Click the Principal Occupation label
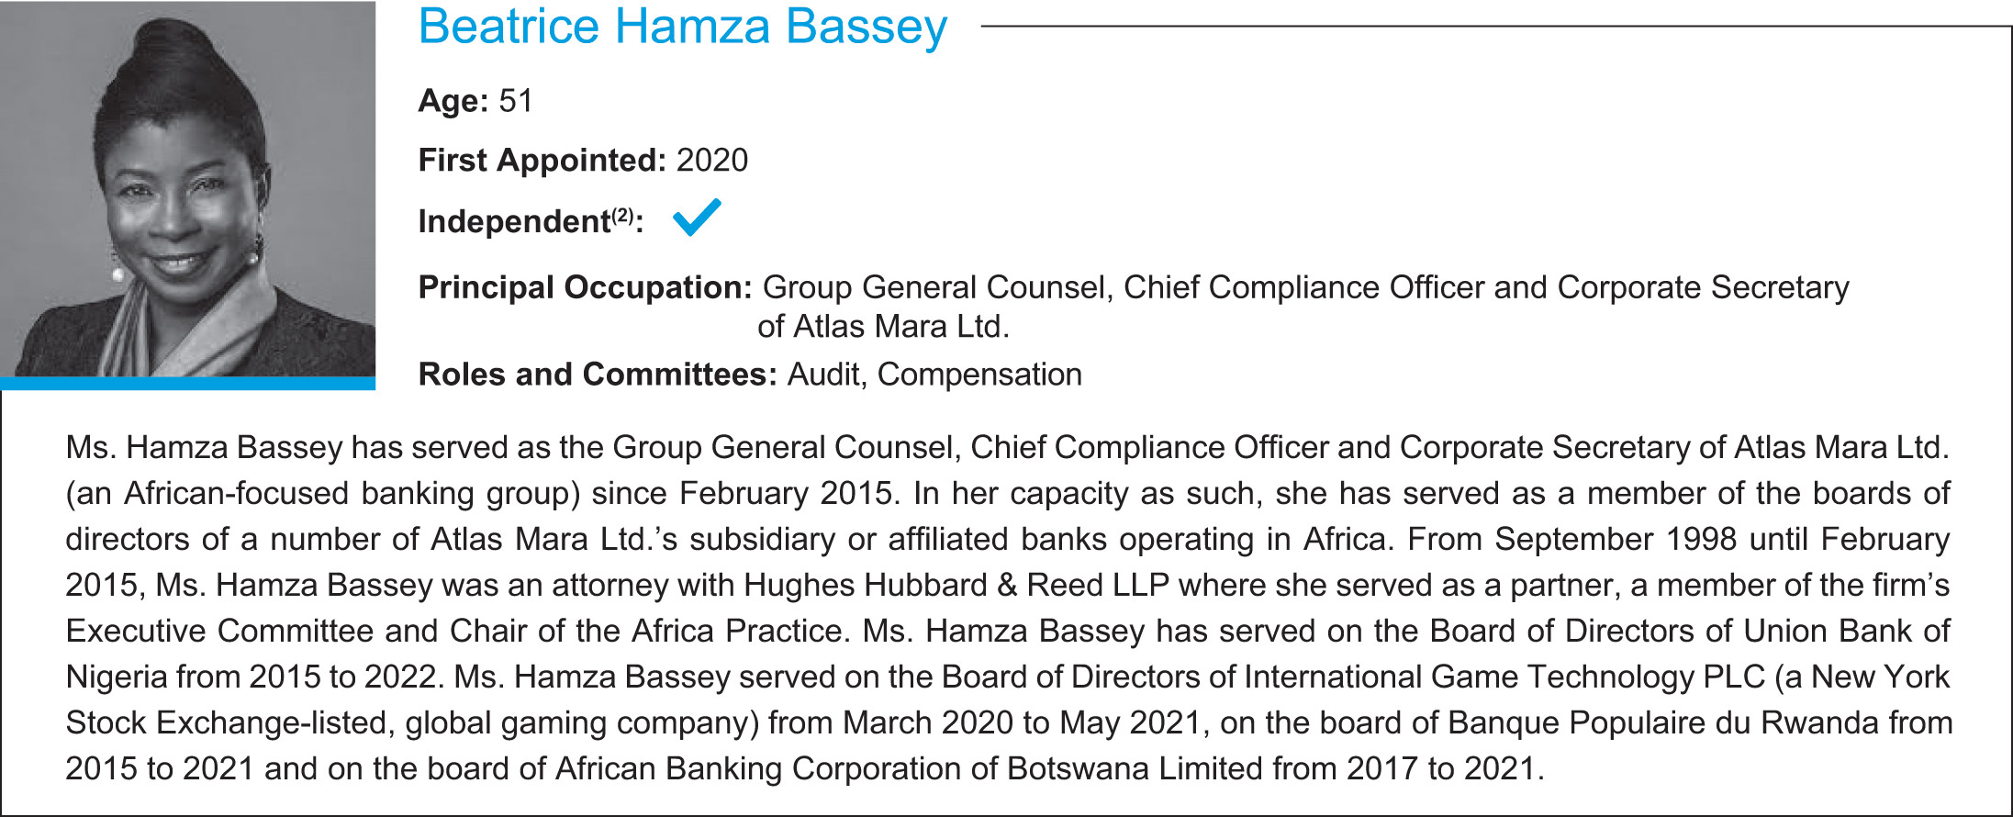Image resolution: width=2013 pixels, height=817 pixels. [x=585, y=288]
